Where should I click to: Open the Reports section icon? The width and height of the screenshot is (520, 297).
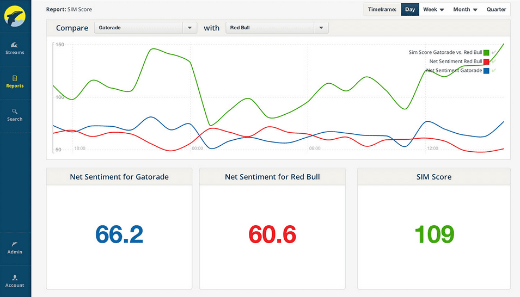pyautogui.click(x=15, y=78)
